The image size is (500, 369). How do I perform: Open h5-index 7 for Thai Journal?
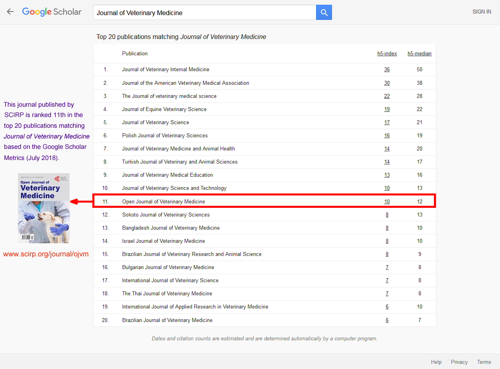point(387,294)
